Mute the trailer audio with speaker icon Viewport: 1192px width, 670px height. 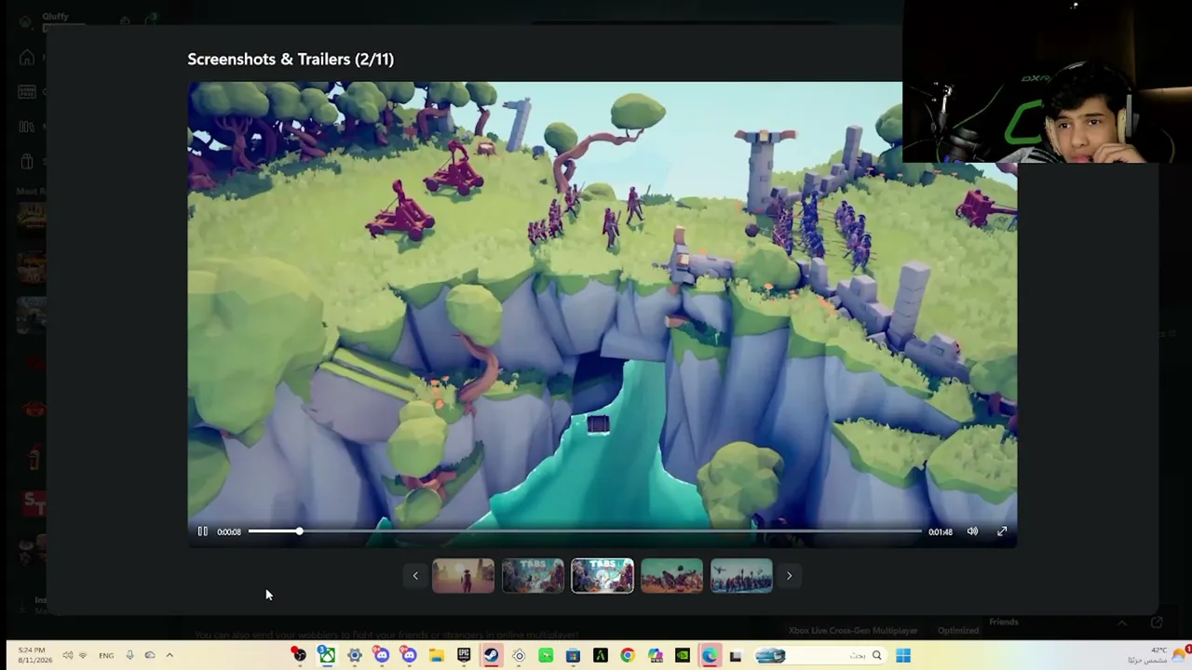[x=972, y=531]
